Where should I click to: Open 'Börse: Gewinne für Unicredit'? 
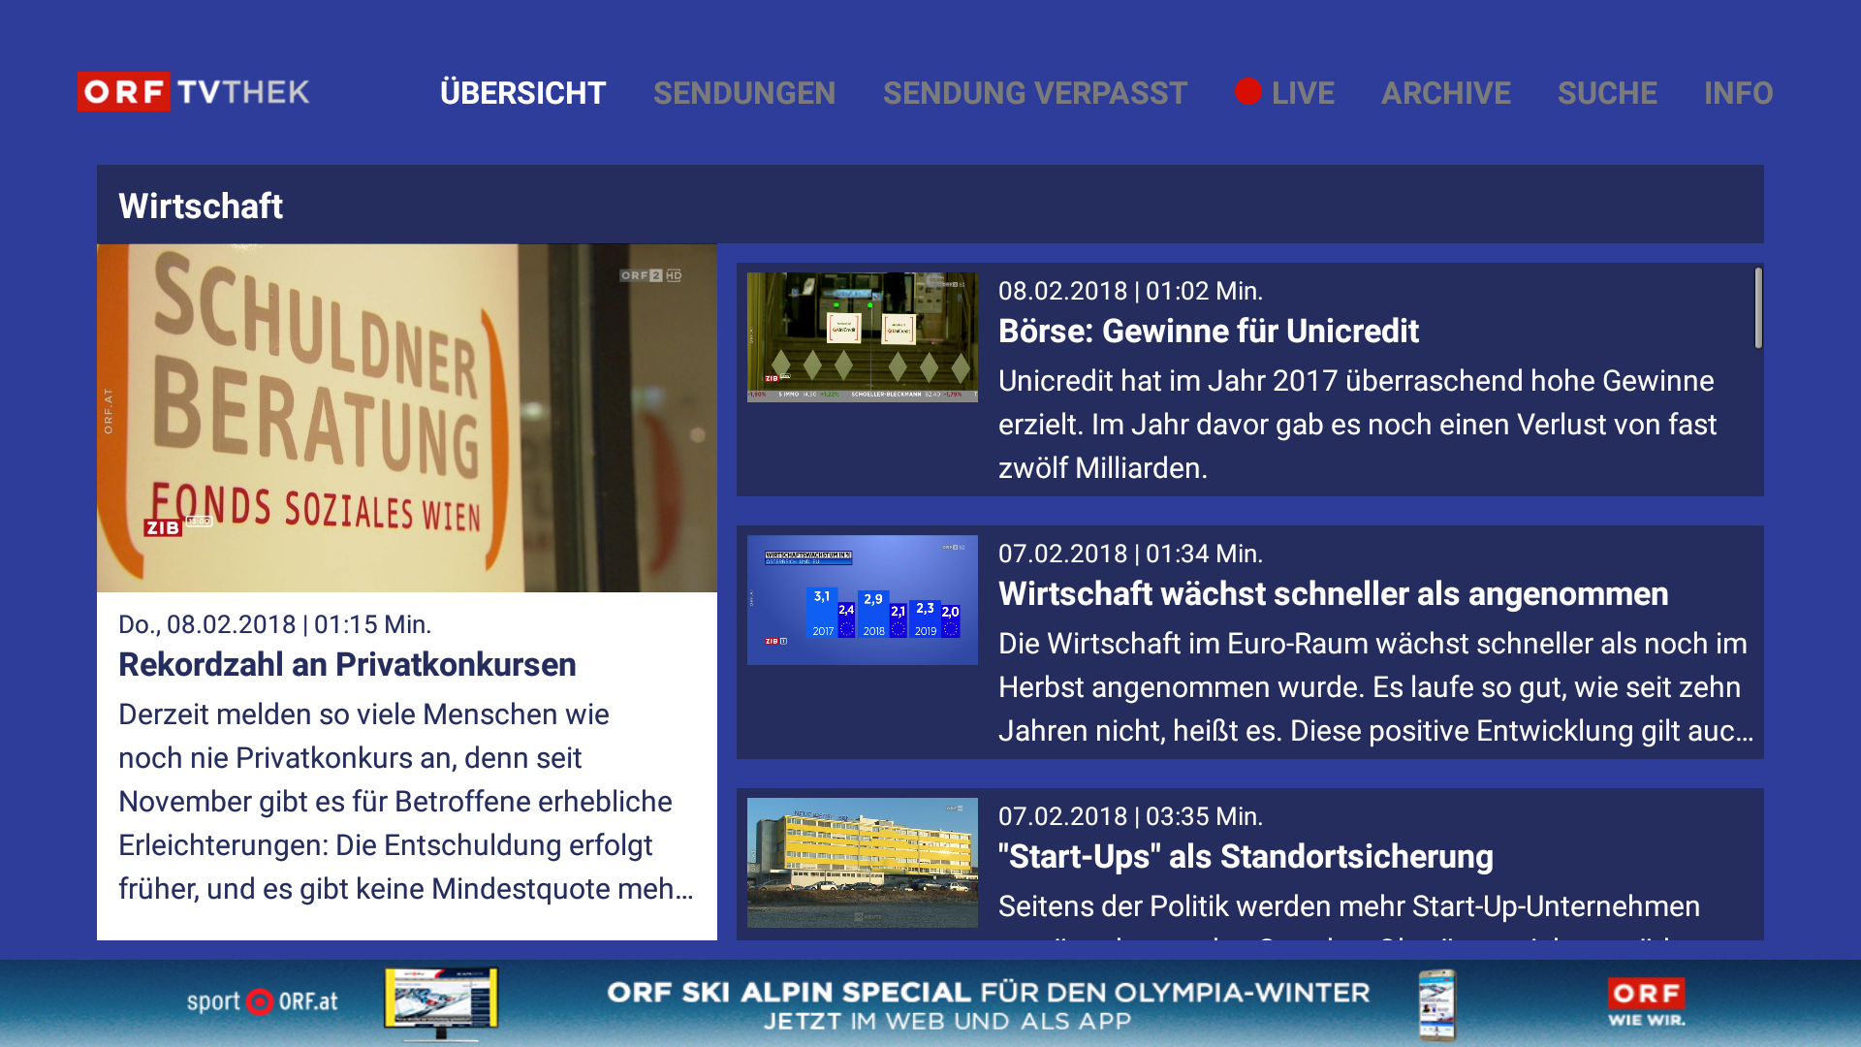(1209, 332)
